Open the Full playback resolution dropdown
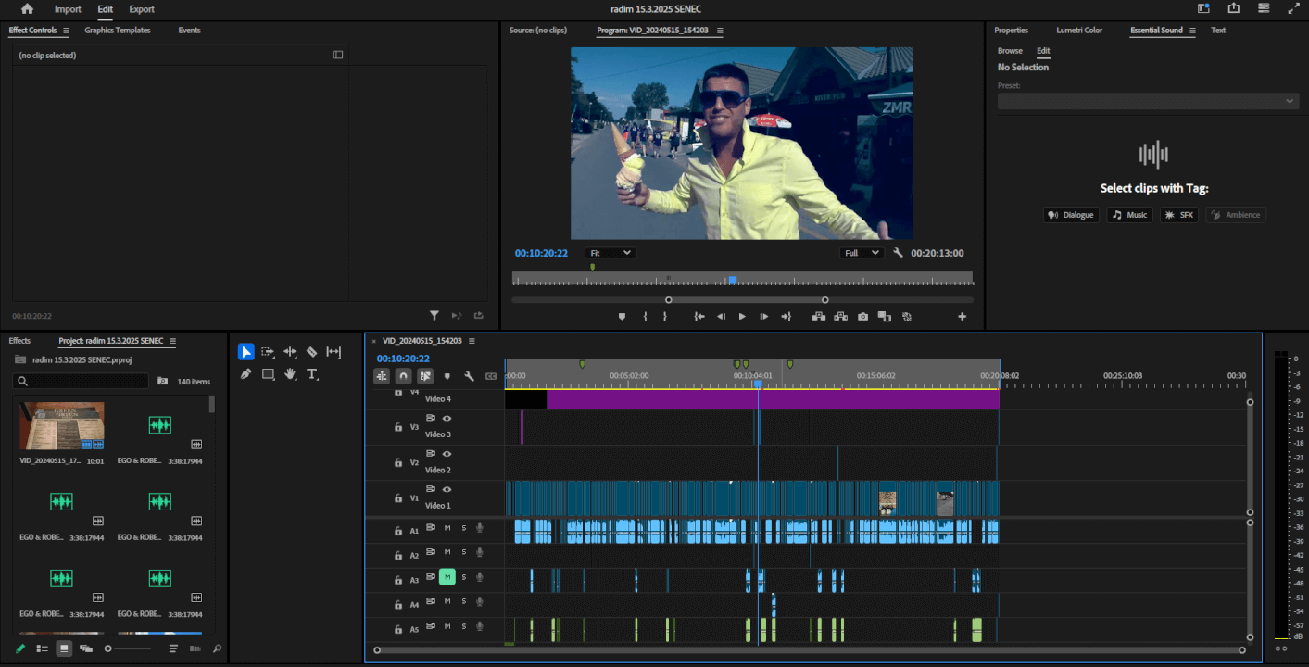 pos(861,252)
